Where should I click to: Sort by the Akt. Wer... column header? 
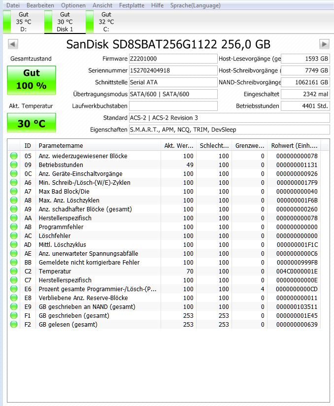click(178, 145)
